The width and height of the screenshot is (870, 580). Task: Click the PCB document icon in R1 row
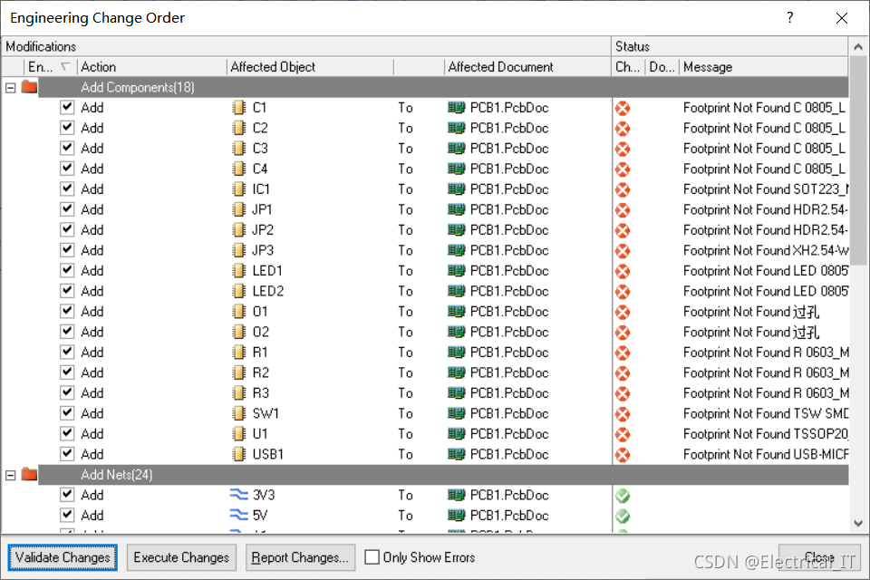click(456, 353)
